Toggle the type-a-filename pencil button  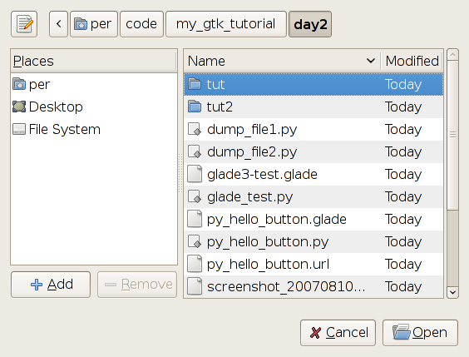[24, 24]
